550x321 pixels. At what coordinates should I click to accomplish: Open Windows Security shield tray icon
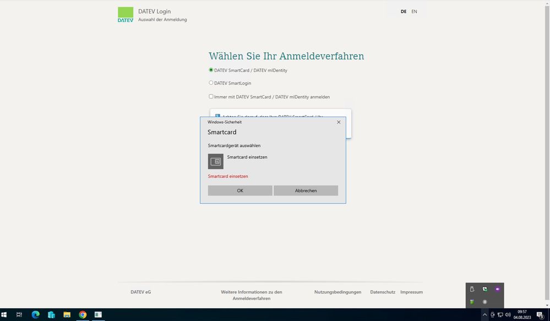pos(484,289)
